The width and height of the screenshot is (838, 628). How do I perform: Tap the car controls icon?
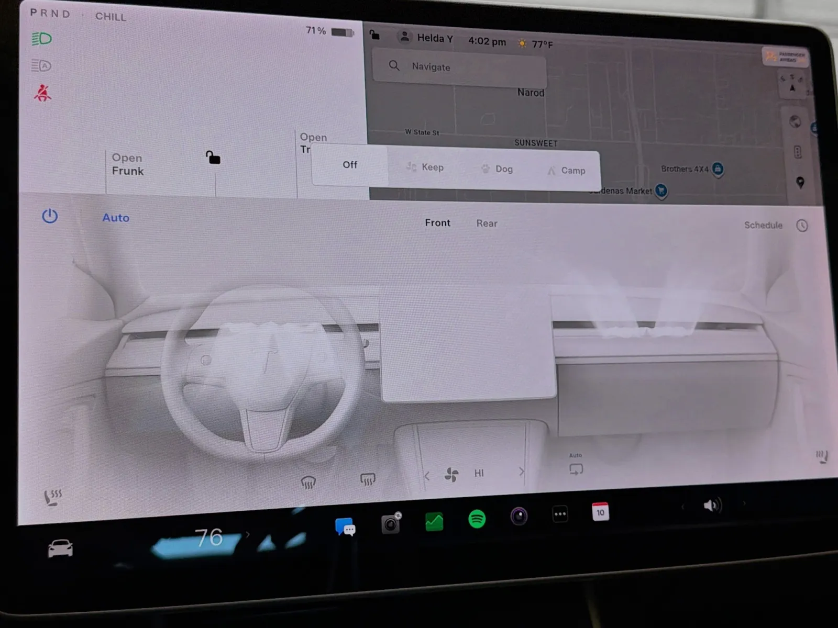(x=60, y=548)
